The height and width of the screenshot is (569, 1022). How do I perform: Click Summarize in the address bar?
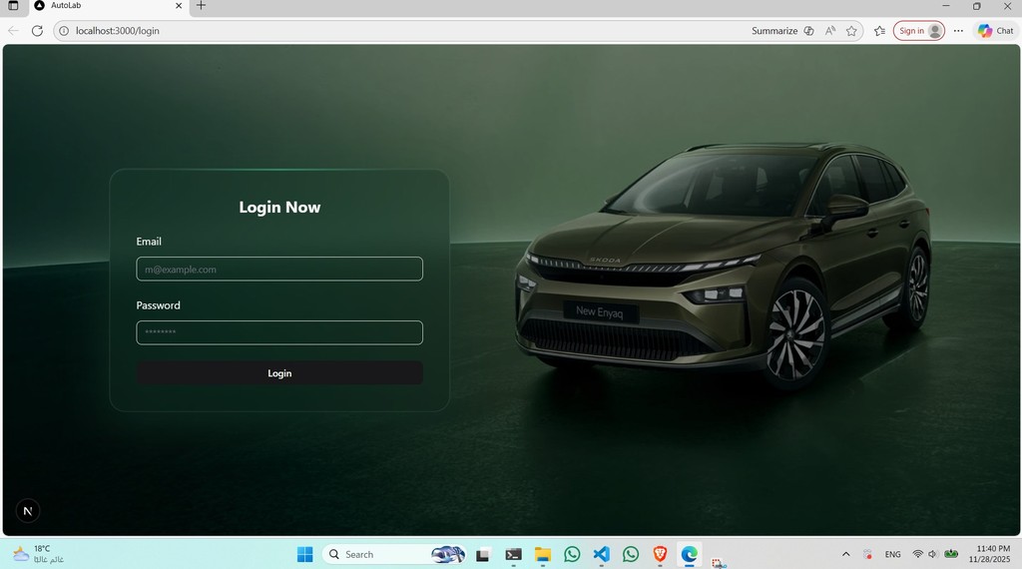click(774, 31)
